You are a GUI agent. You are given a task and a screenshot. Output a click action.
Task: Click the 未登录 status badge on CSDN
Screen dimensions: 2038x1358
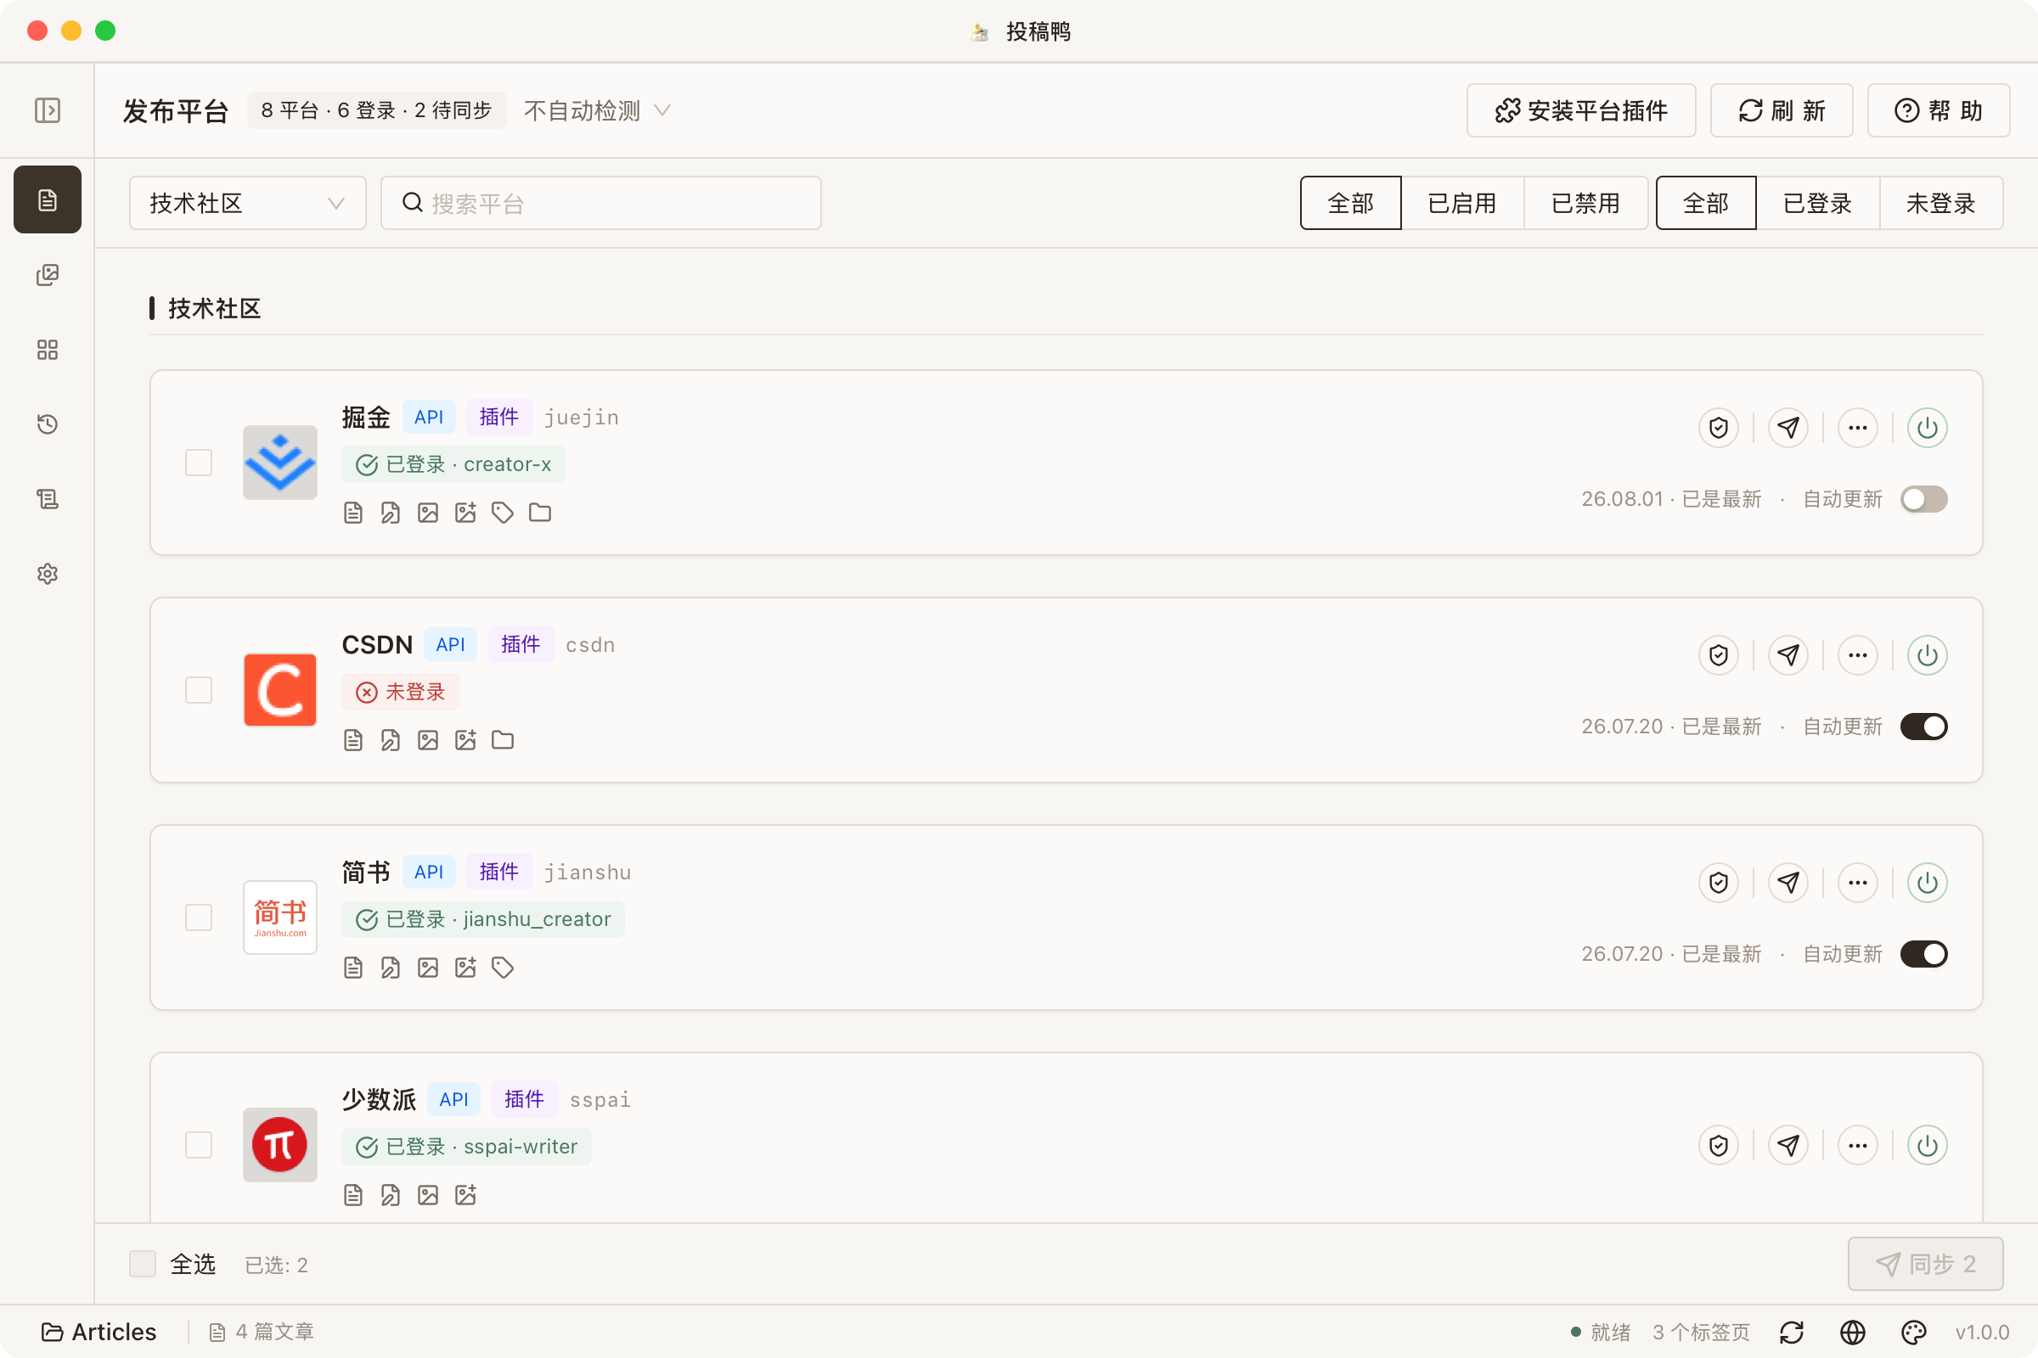tap(400, 692)
